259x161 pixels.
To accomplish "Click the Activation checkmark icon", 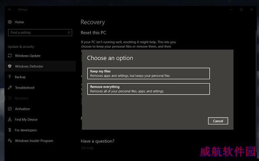I will coord(10,109).
